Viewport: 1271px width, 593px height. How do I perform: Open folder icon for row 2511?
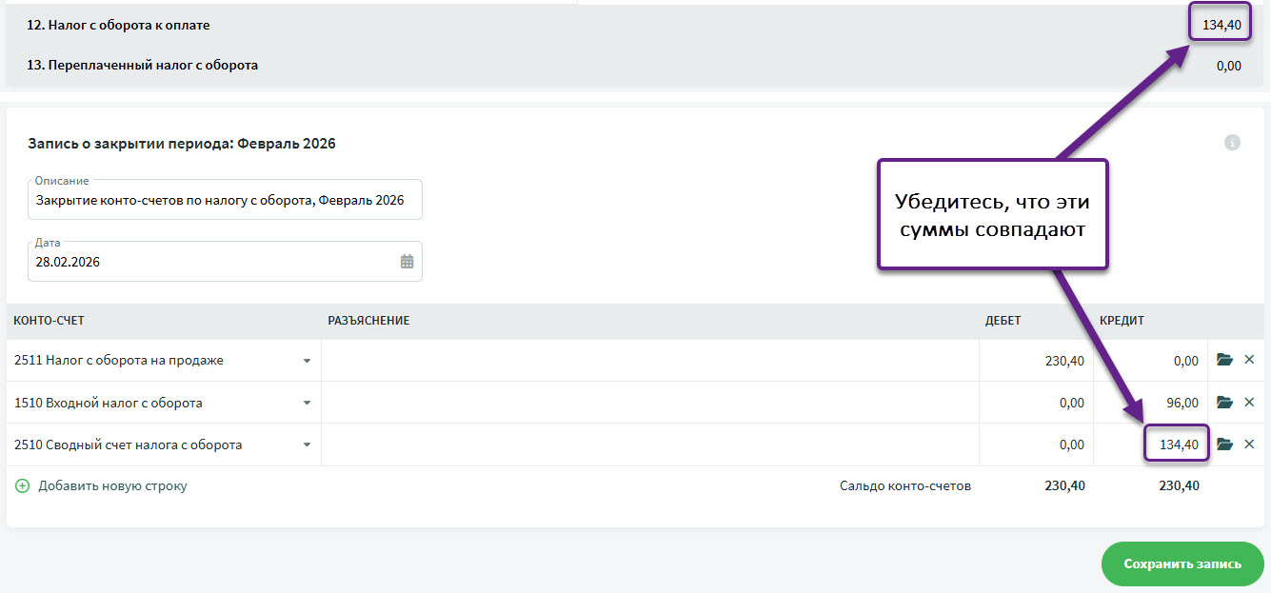click(x=1224, y=360)
